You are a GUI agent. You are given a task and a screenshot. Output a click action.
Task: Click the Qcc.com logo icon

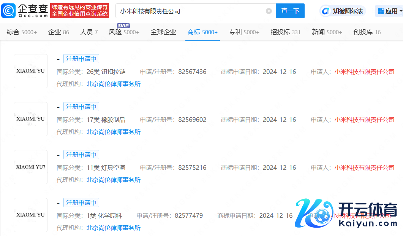8,11
